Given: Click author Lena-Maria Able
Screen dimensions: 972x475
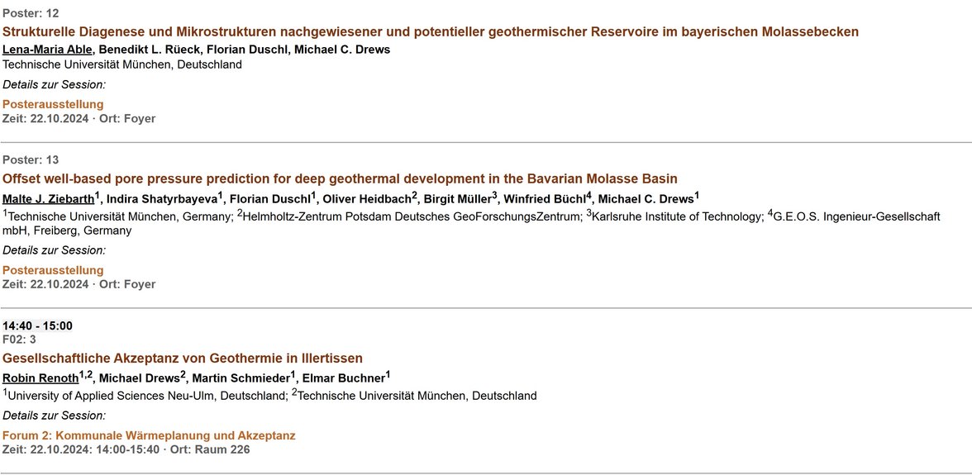Looking at the screenshot, I should (x=47, y=50).
